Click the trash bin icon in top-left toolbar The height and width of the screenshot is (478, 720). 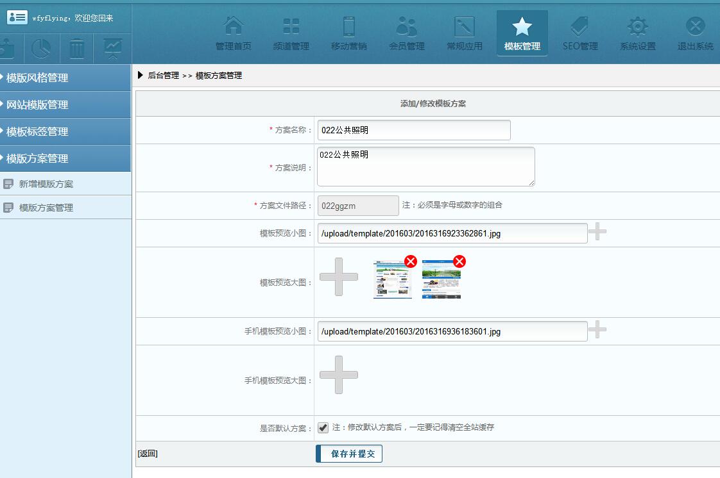(x=77, y=49)
